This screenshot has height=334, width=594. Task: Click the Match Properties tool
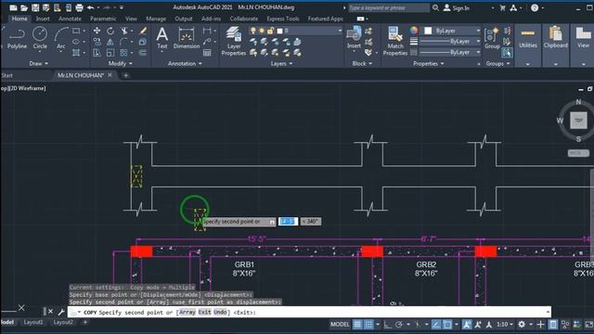coord(395,41)
